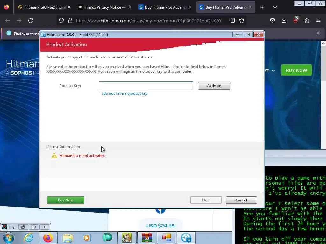Click Cancel in the HitmanPro dialog

pyautogui.click(x=241, y=200)
